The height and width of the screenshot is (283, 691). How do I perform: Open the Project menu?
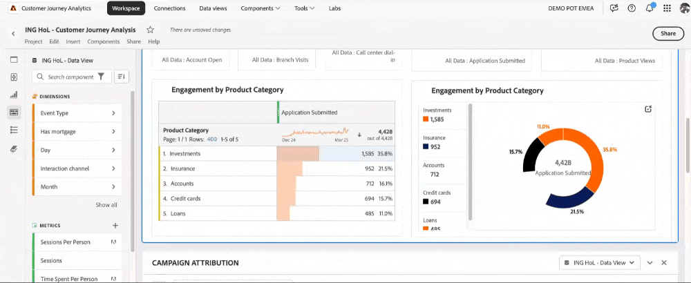coord(33,41)
